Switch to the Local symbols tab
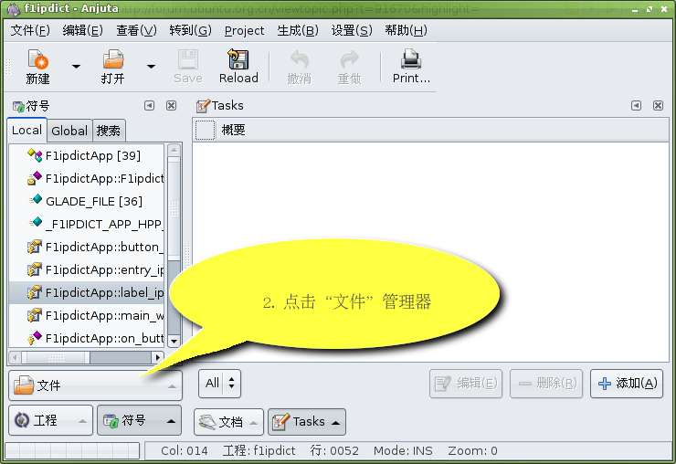The width and height of the screenshot is (676, 464). (26, 130)
